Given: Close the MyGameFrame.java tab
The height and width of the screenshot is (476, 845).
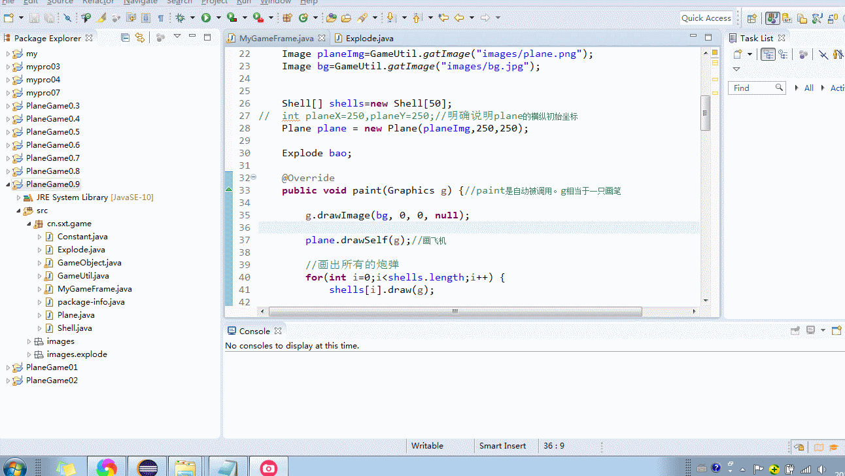Looking at the screenshot, I should click(x=322, y=38).
